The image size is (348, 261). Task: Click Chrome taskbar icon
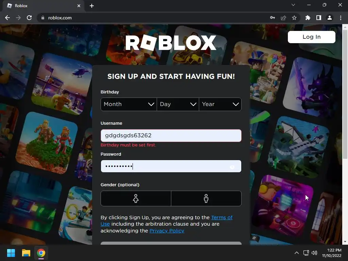41,253
